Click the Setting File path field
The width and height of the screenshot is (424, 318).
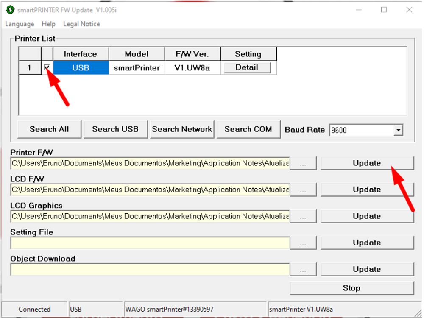pos(150,243)
